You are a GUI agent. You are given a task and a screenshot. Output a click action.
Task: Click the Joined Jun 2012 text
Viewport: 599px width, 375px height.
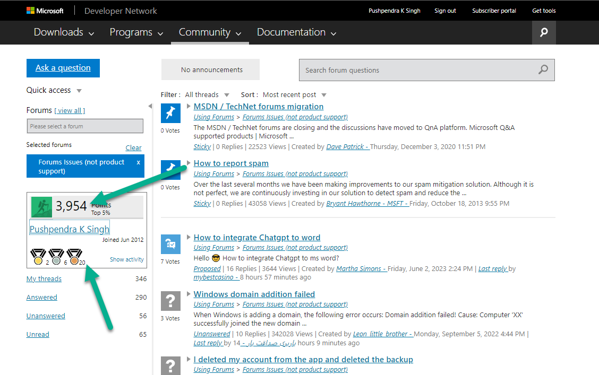pos(123,240)
